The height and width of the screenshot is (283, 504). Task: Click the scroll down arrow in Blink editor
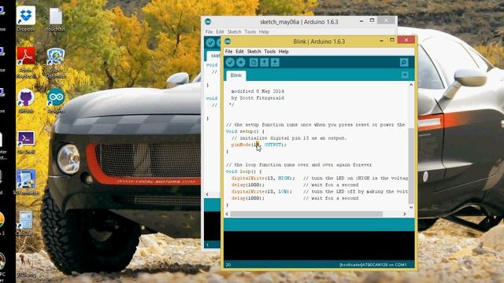[x=411, y=208]
